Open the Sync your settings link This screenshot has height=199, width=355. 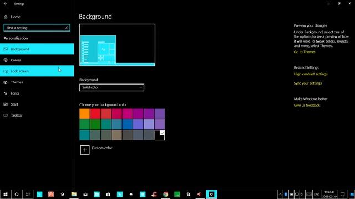[x=308, y=83]
